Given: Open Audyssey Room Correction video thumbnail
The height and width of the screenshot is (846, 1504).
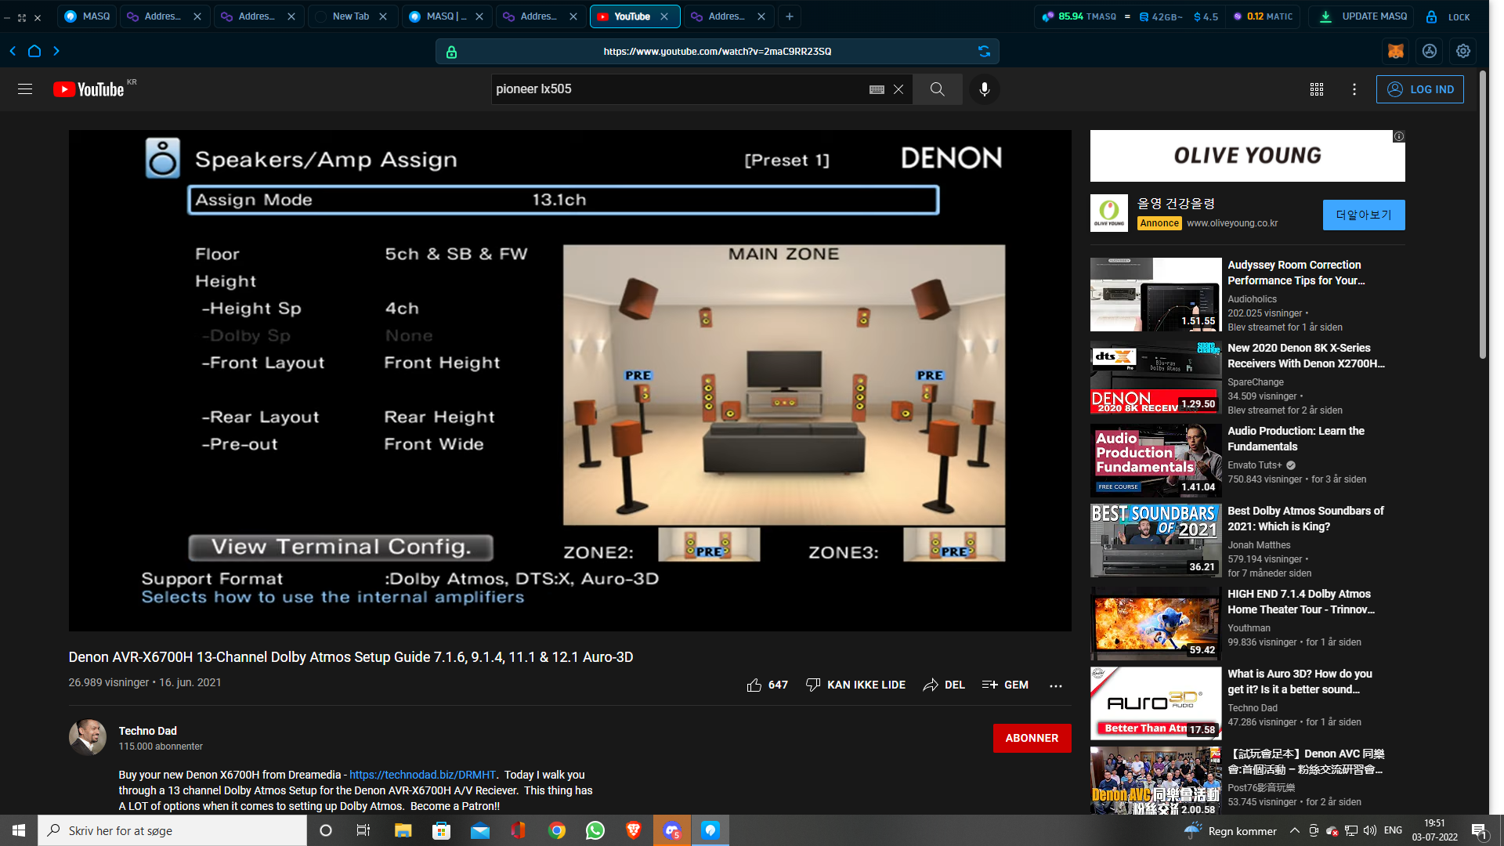Looking at the screenshot, I should click(1155, 295).
